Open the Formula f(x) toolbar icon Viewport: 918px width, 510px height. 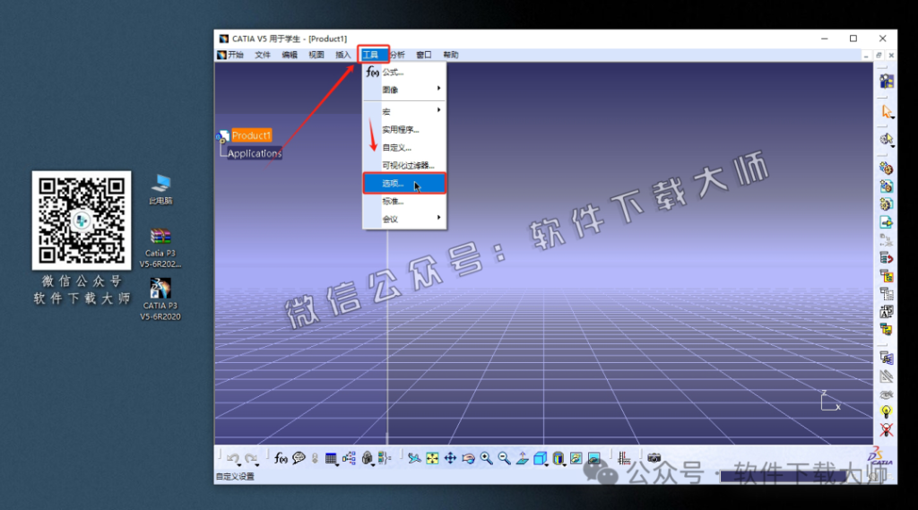click(281, 458)
